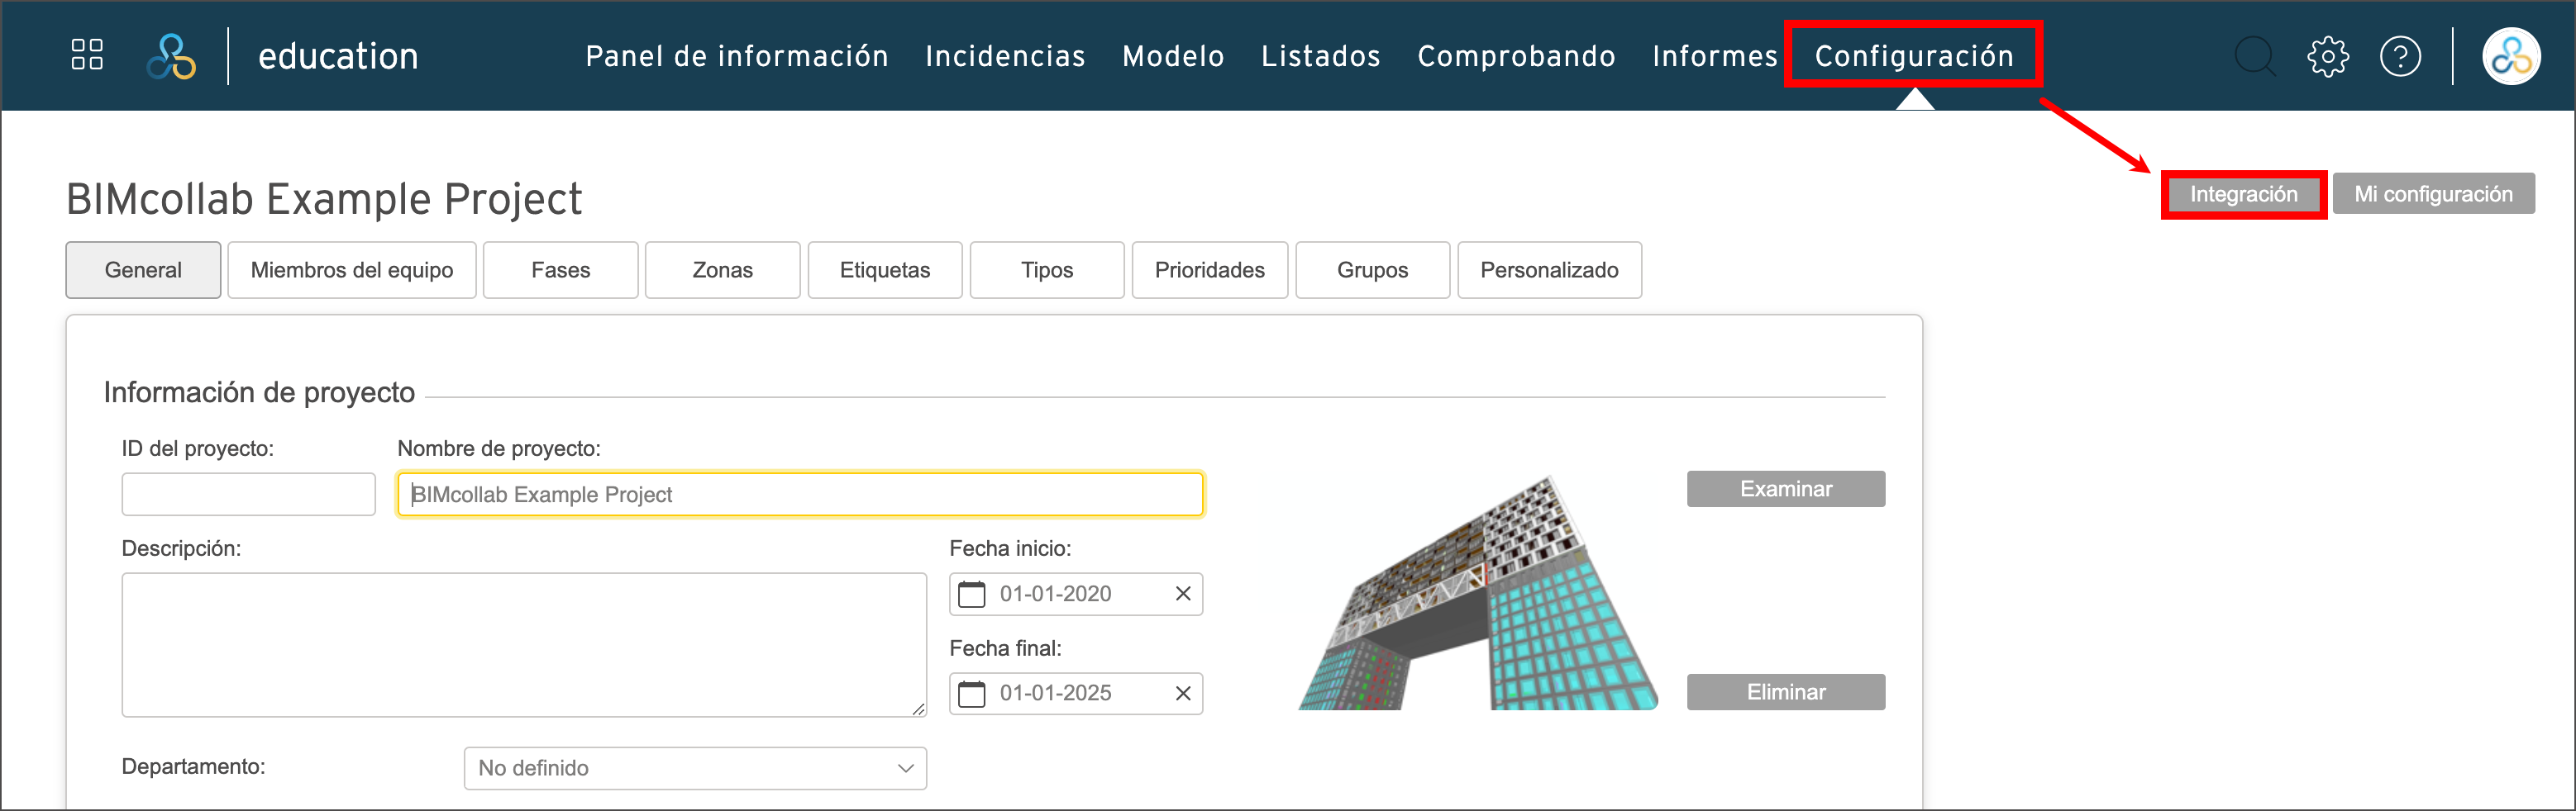
Task: Switch to the Zonas tab
Action: tap(723, 270)
